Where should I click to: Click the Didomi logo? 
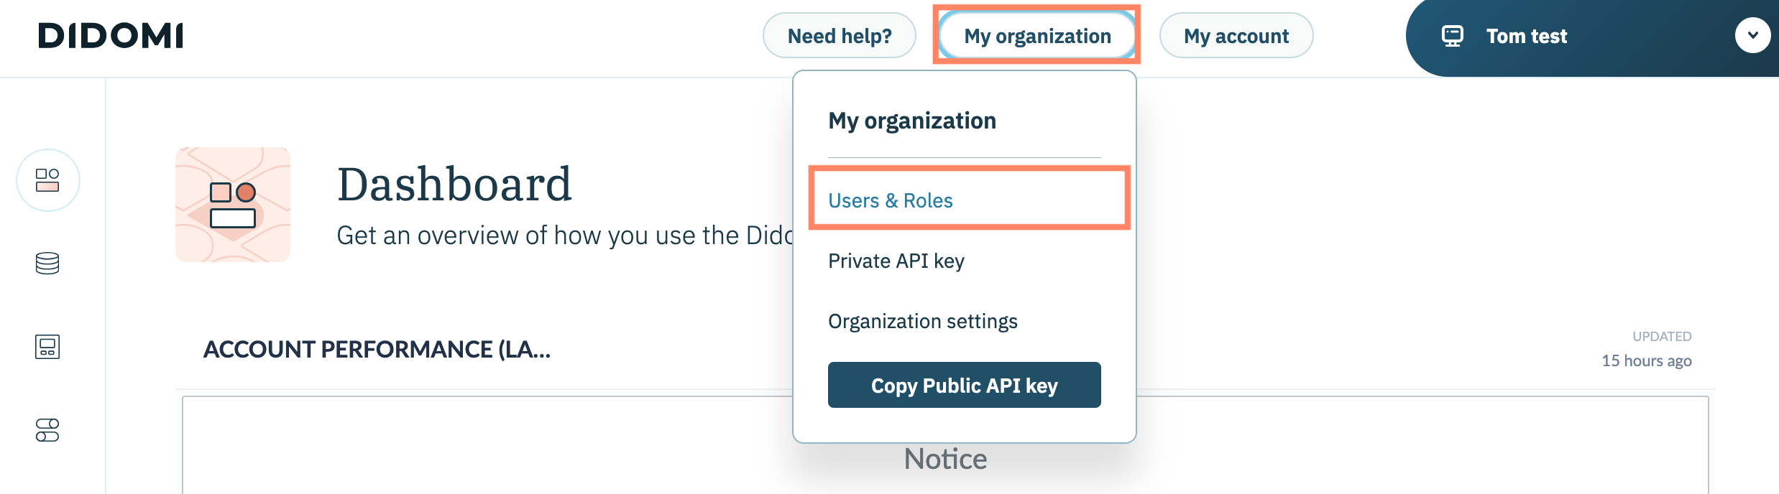point(111,36)
